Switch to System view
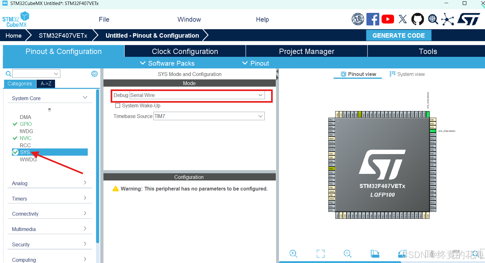 coord(407,74)
